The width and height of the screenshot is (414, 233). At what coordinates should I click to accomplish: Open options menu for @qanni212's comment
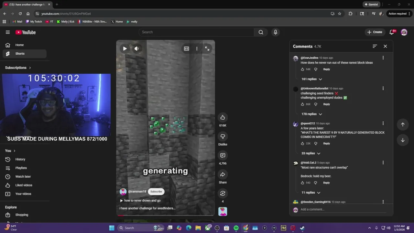point(383,123)
